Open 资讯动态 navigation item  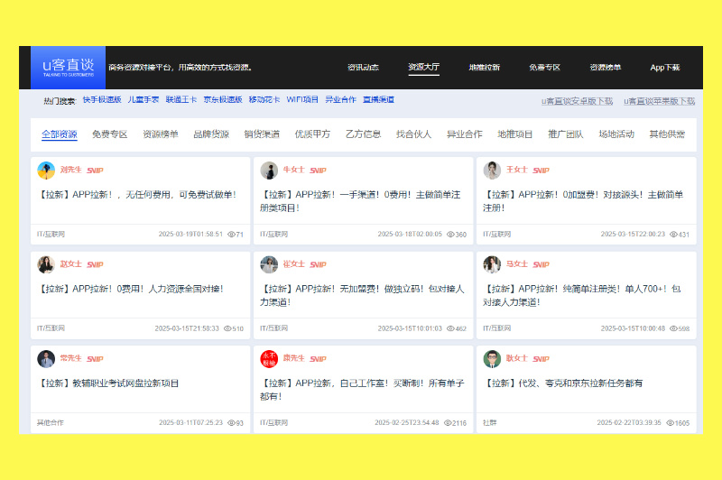click(x=364, y=68)
